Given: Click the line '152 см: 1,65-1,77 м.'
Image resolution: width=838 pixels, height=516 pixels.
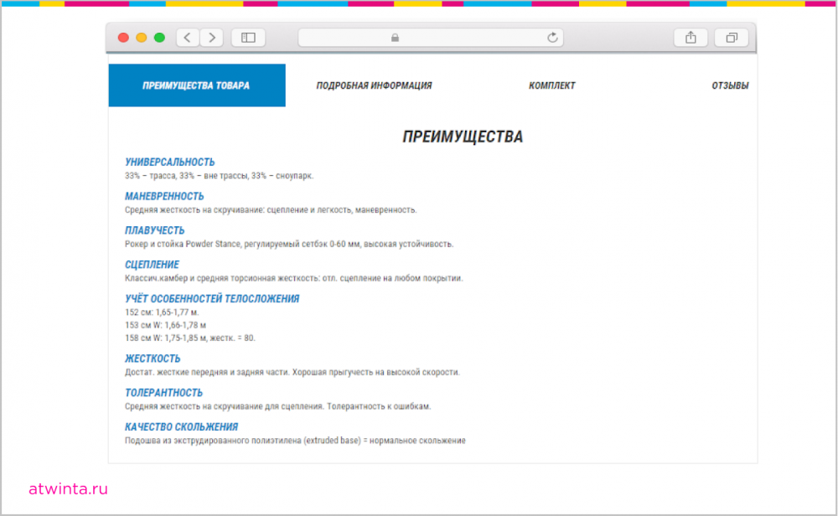Looking at the screenshot, I should (x=162, y=312).
